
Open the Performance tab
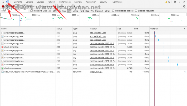click(x=65, y=2)
